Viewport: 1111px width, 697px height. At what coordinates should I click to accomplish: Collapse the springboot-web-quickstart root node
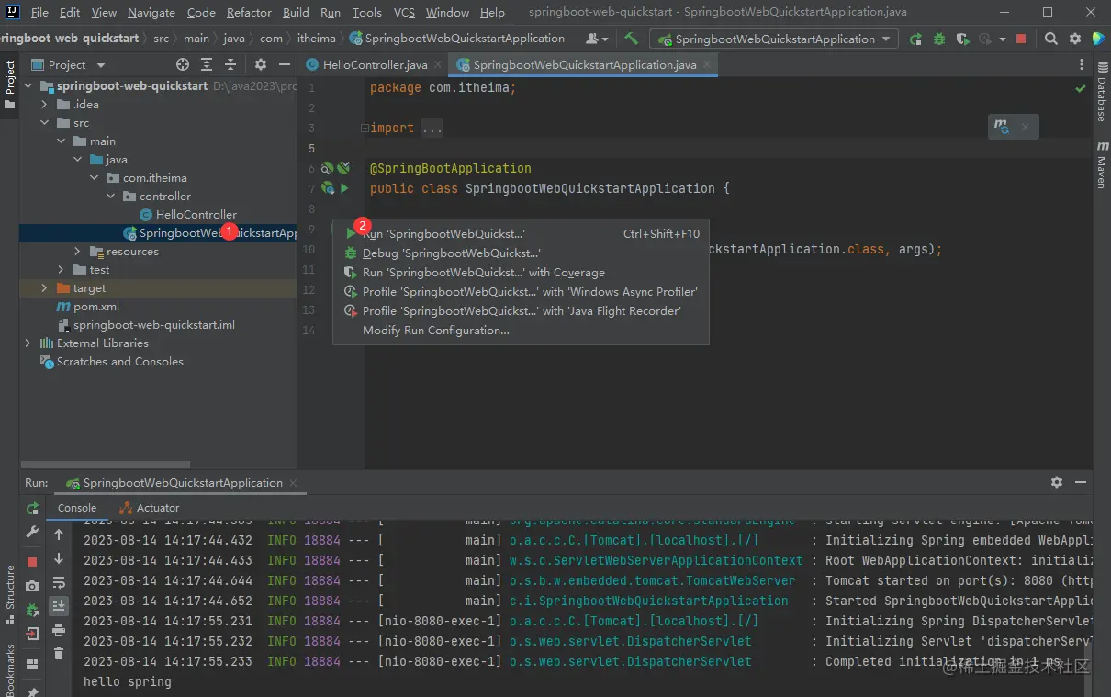coord(28,86)
